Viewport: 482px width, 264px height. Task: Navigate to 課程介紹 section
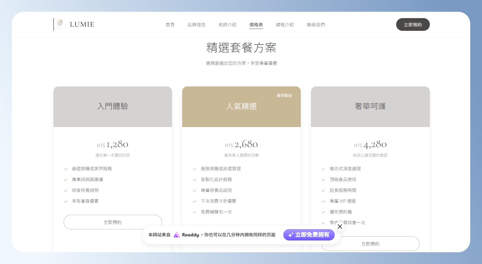click(285, 25)
